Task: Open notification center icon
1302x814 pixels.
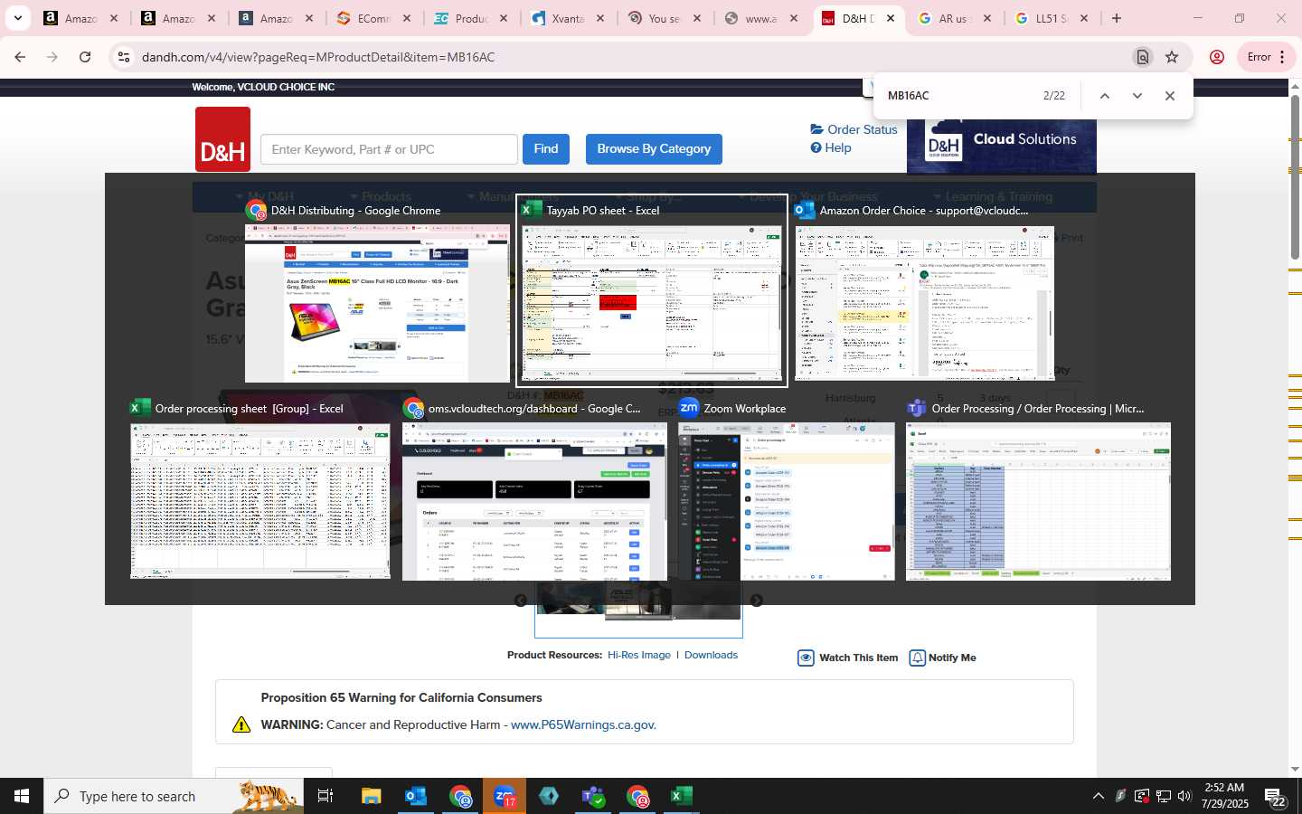Action: [1275, 797]
